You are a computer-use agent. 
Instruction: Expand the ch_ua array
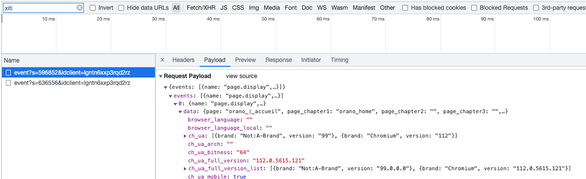point(185,136)
